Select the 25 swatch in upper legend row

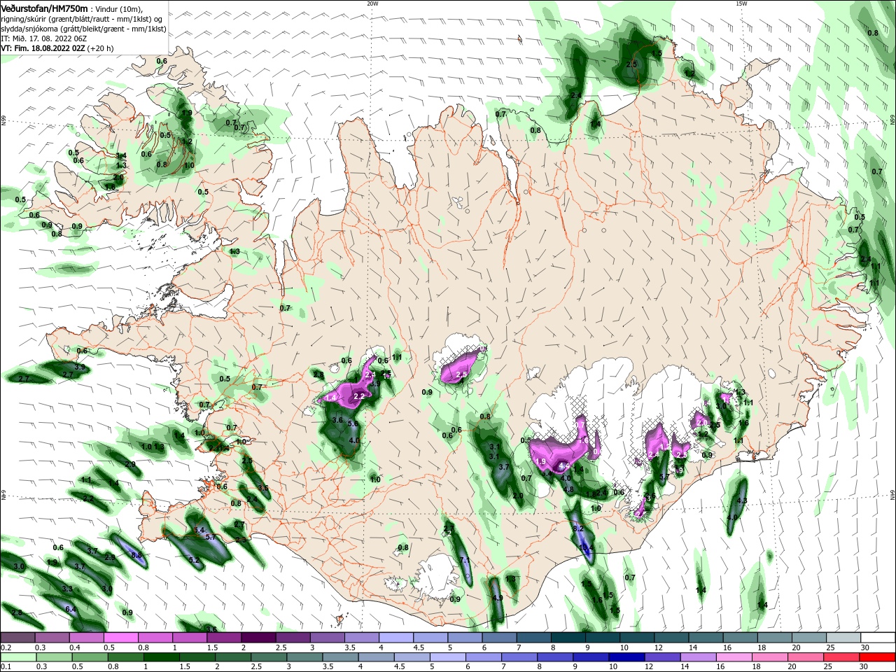pyautogui.click(x=843, y=637)
